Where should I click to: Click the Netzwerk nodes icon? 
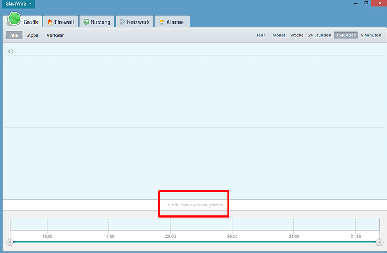pos(122,22)
